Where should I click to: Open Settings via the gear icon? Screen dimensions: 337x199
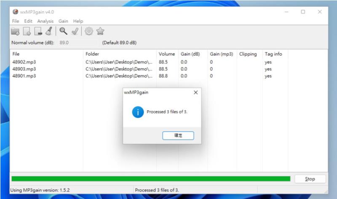[x=89, y=31]
